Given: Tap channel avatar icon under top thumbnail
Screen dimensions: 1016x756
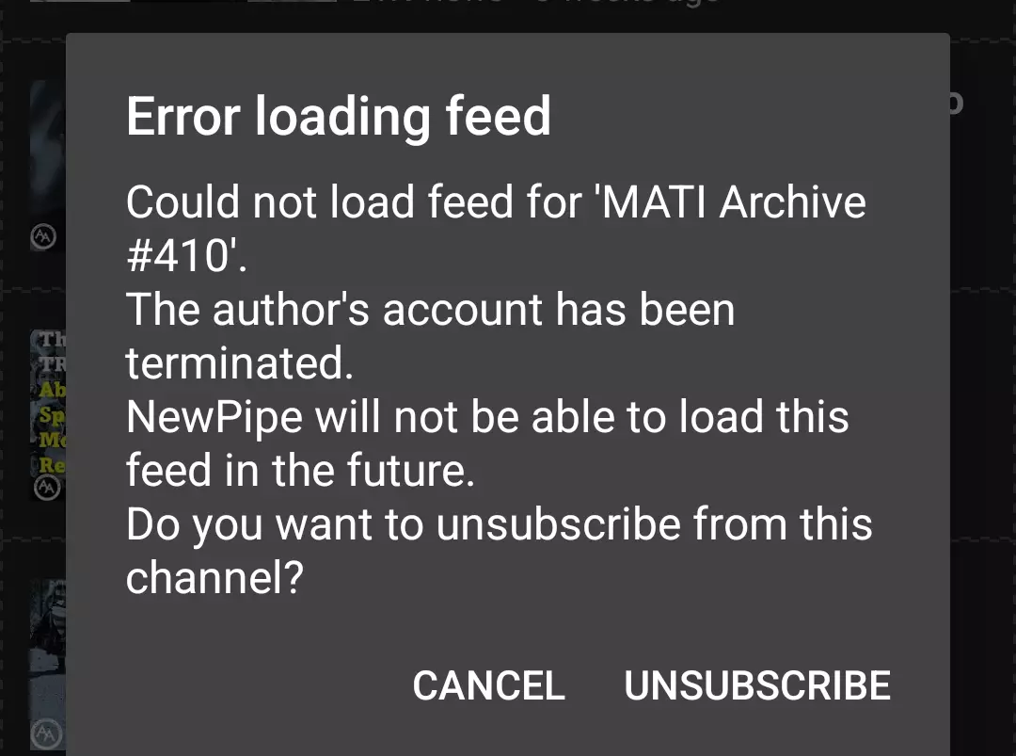Looking at the screenshot, I should [43, 236].
